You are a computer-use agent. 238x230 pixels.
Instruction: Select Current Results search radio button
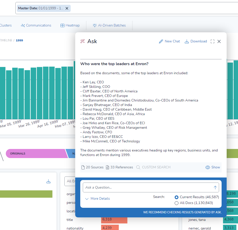coord(176,197)
